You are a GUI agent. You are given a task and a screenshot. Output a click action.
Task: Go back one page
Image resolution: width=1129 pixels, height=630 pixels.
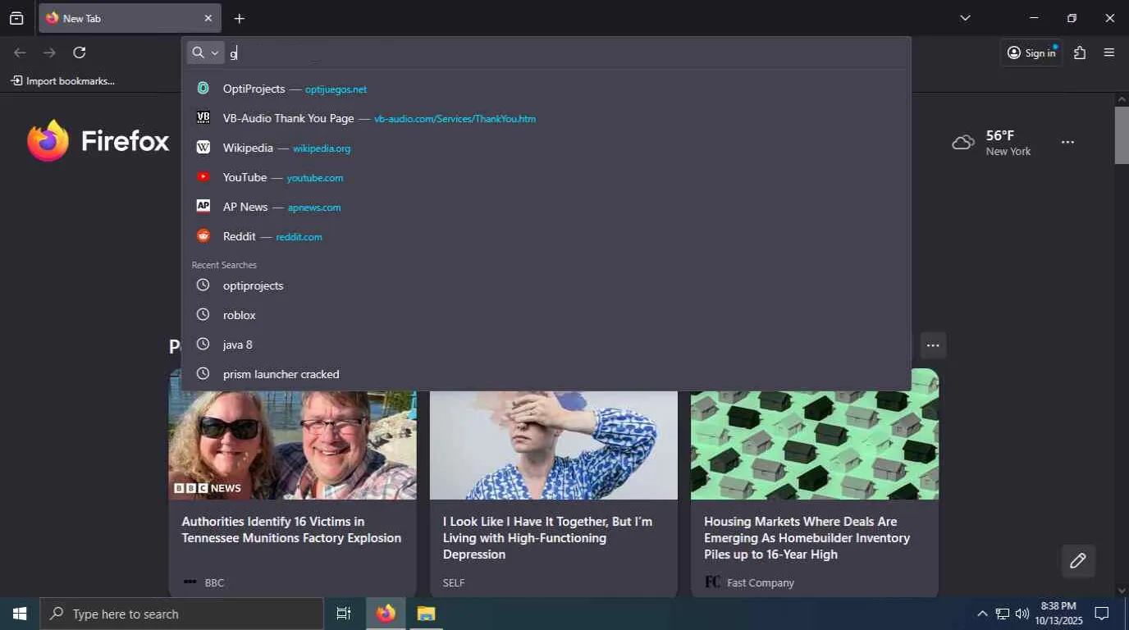tap(21, 52)
